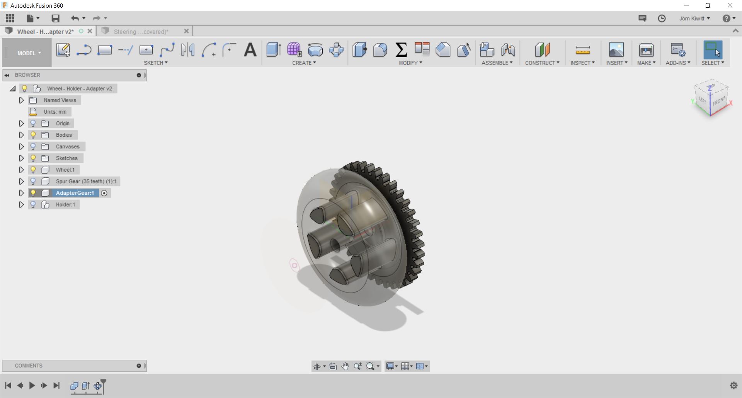
Task: Activate the Press Pull tool
Action: [360, 50]
